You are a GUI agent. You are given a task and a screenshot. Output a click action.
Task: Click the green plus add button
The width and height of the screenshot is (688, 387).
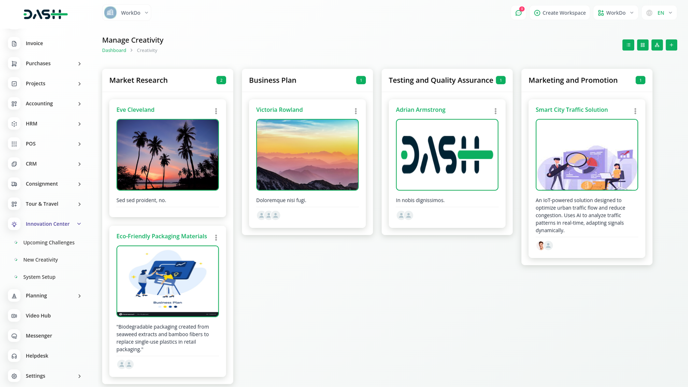pyautogui.click(x=671, y=45)
